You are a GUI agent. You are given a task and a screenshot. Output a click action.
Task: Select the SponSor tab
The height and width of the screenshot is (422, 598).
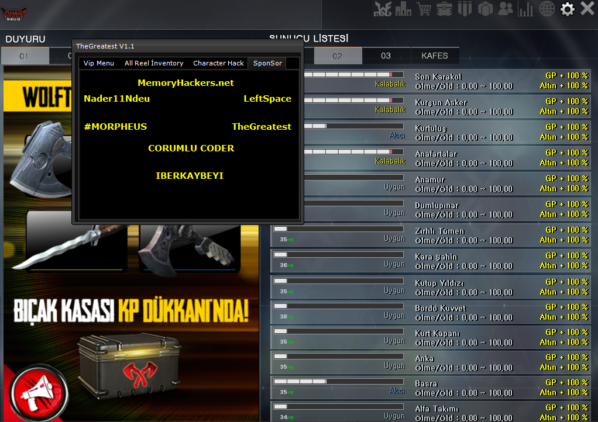pos(267,63)
